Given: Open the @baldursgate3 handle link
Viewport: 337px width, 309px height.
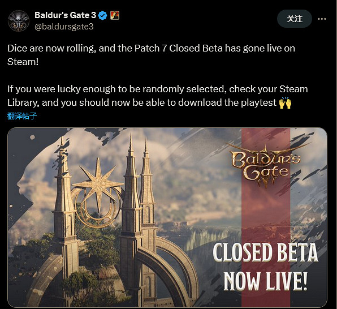Looking at the screenshot, I should (64, 27).
